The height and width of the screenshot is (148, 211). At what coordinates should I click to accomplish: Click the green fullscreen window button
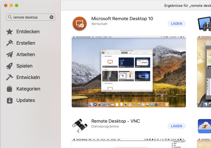(17, 5)
